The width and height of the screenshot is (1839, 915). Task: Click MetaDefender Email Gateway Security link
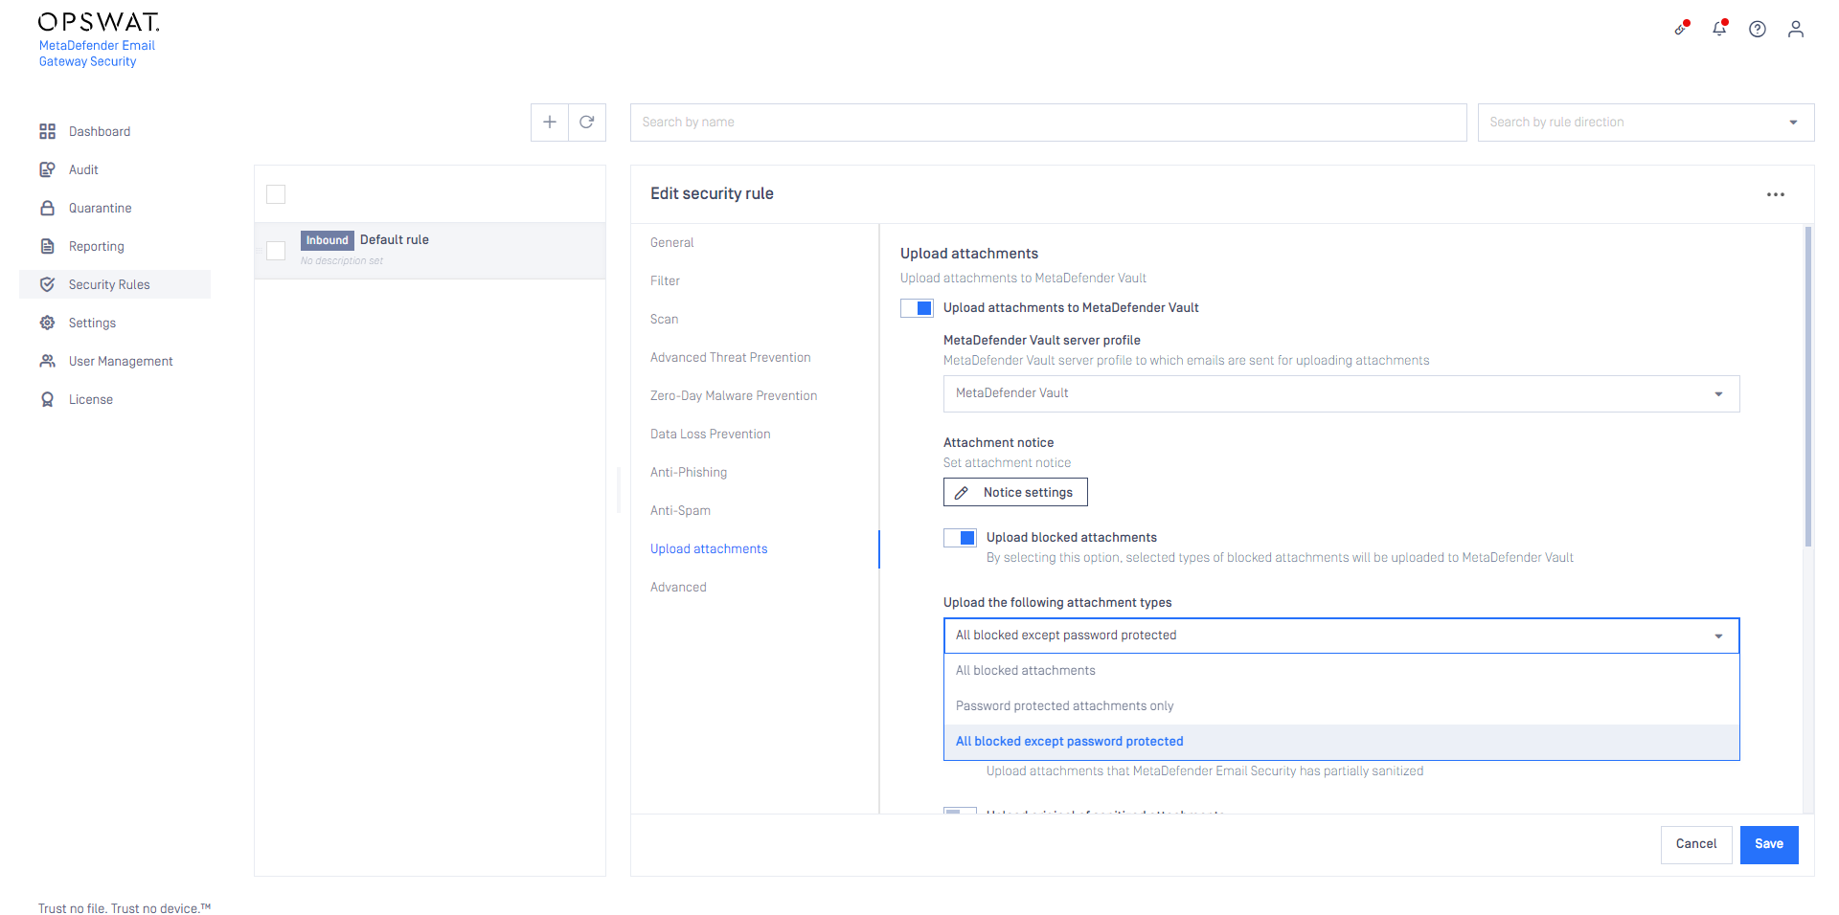pyautogui.click(x=97, y=54)
